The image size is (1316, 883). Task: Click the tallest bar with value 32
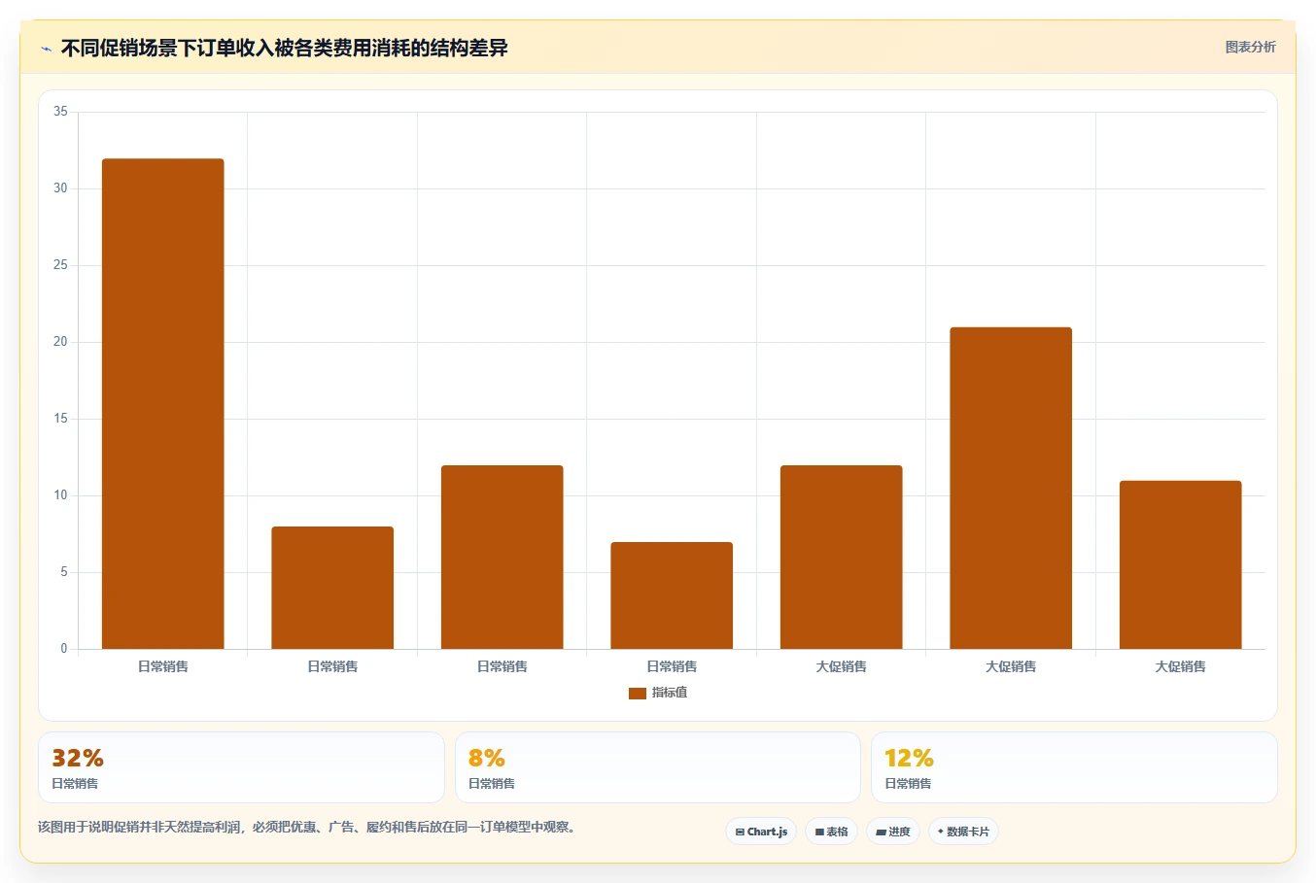tap(163, 404)
